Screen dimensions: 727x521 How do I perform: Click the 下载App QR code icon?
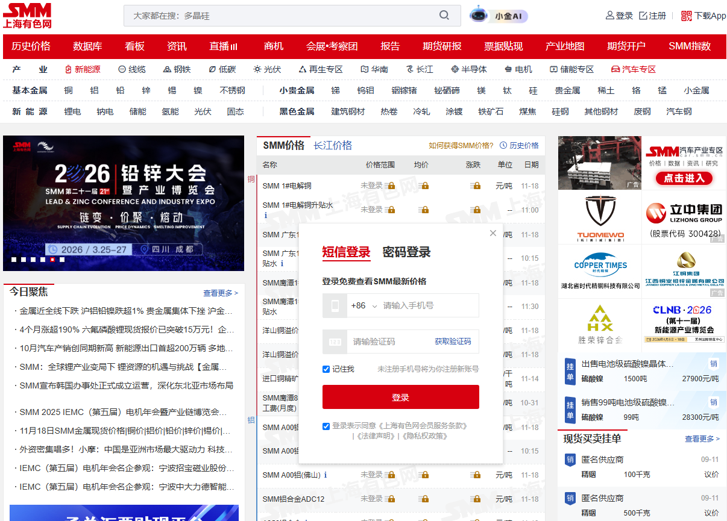(x=686, y=16)
